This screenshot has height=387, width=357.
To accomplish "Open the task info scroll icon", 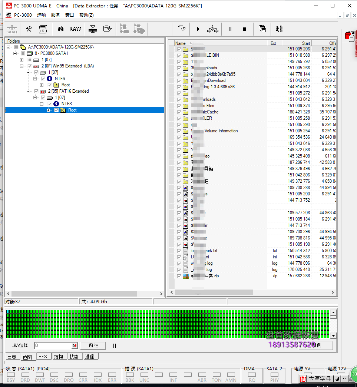I will click(43, 29).
